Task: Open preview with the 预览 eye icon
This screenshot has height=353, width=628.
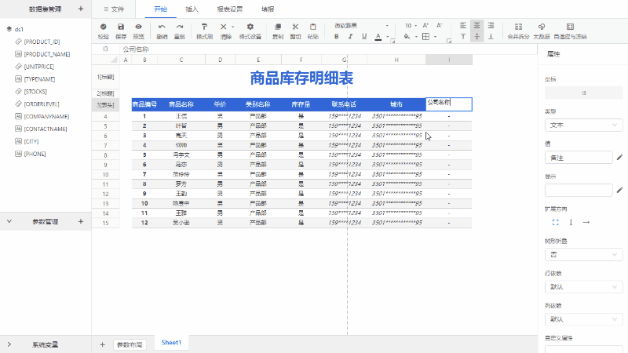Action: [139, 27]
